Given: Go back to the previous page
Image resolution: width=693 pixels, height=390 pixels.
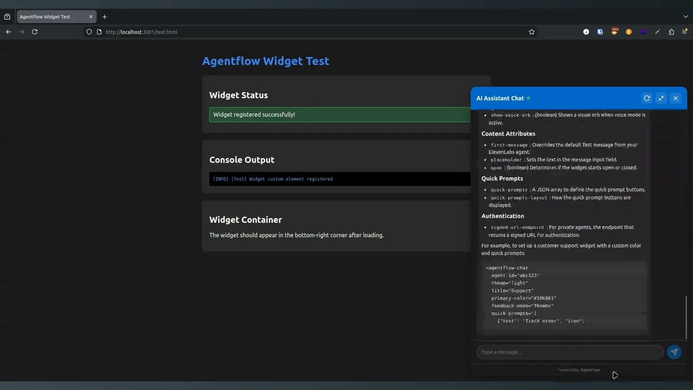Looking at the screenshot, I should click(9, 32).
